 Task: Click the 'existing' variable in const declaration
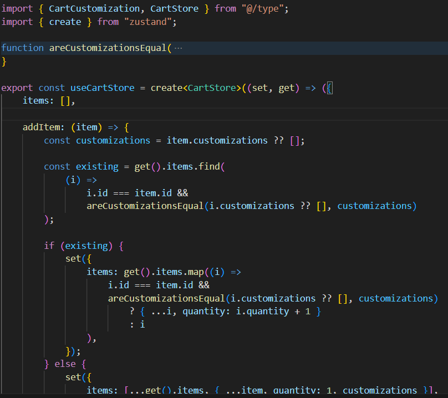(97, 166)
